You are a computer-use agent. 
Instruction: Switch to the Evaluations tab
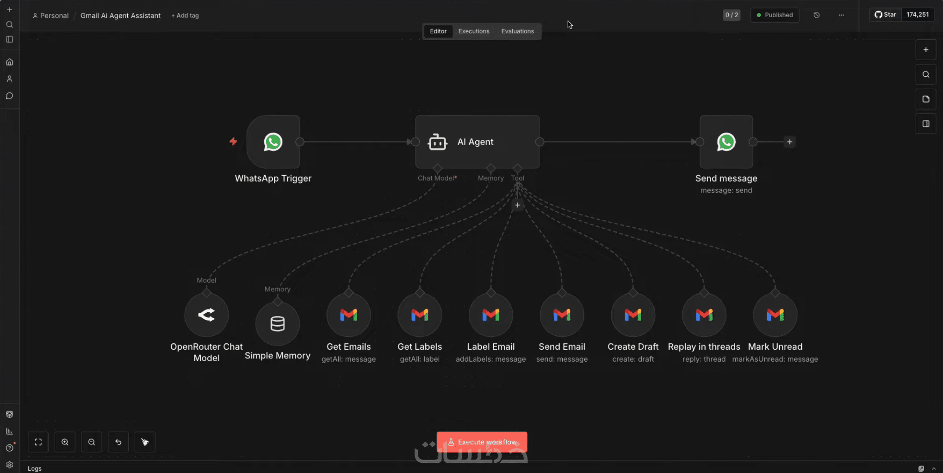[517, 31]
